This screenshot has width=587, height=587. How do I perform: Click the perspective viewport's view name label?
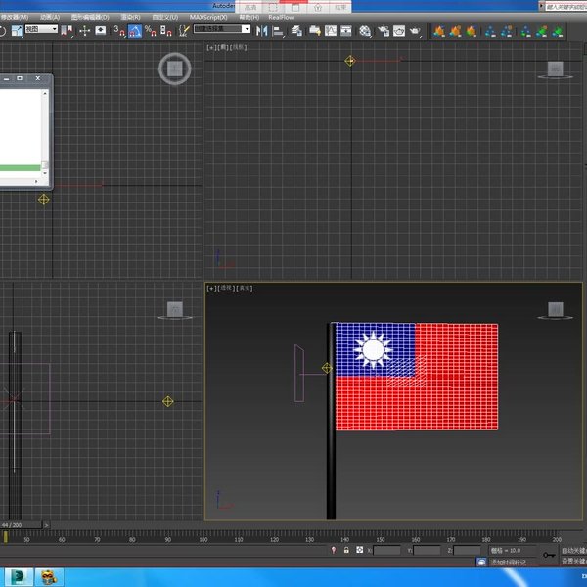point(226,288)
